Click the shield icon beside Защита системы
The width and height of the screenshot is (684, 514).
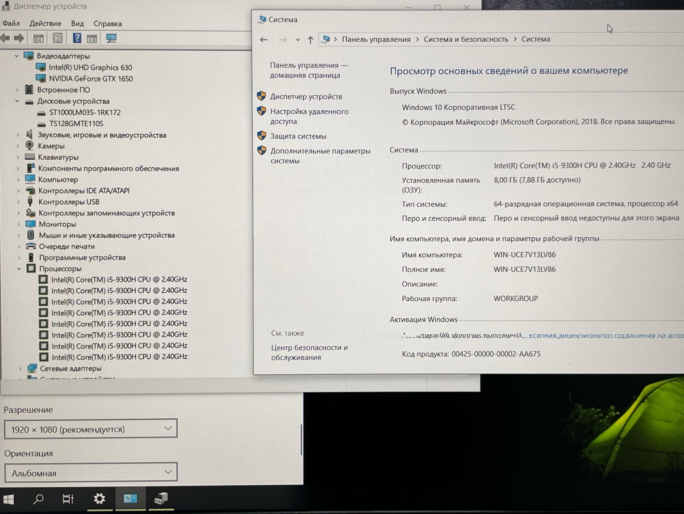click(x=262, y=136)
